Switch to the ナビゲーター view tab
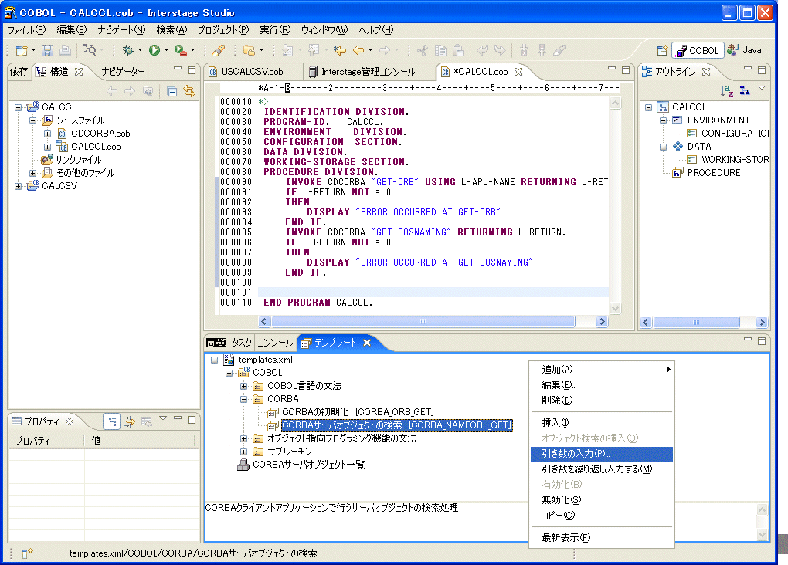Viewport: 788px width, 565px height. pyautogui.click(x=123, y=72)
